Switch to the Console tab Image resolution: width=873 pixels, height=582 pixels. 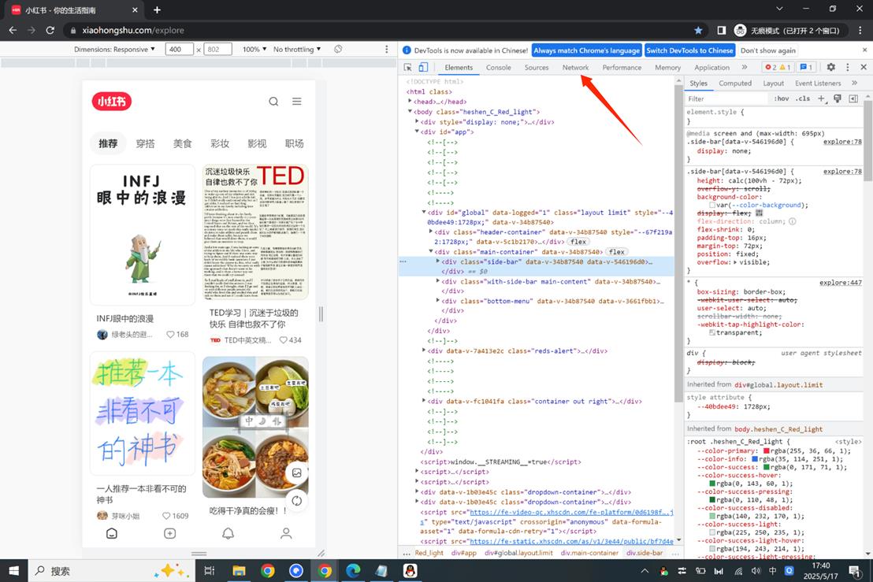pyautogui.click(x=498, y=67)
